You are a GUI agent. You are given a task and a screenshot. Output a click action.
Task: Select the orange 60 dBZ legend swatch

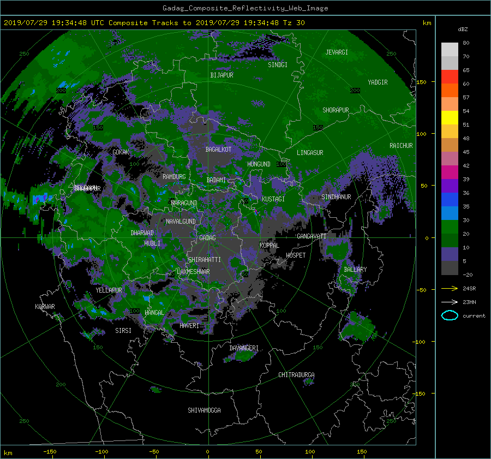pyautogui.click(x=450, y=90)
